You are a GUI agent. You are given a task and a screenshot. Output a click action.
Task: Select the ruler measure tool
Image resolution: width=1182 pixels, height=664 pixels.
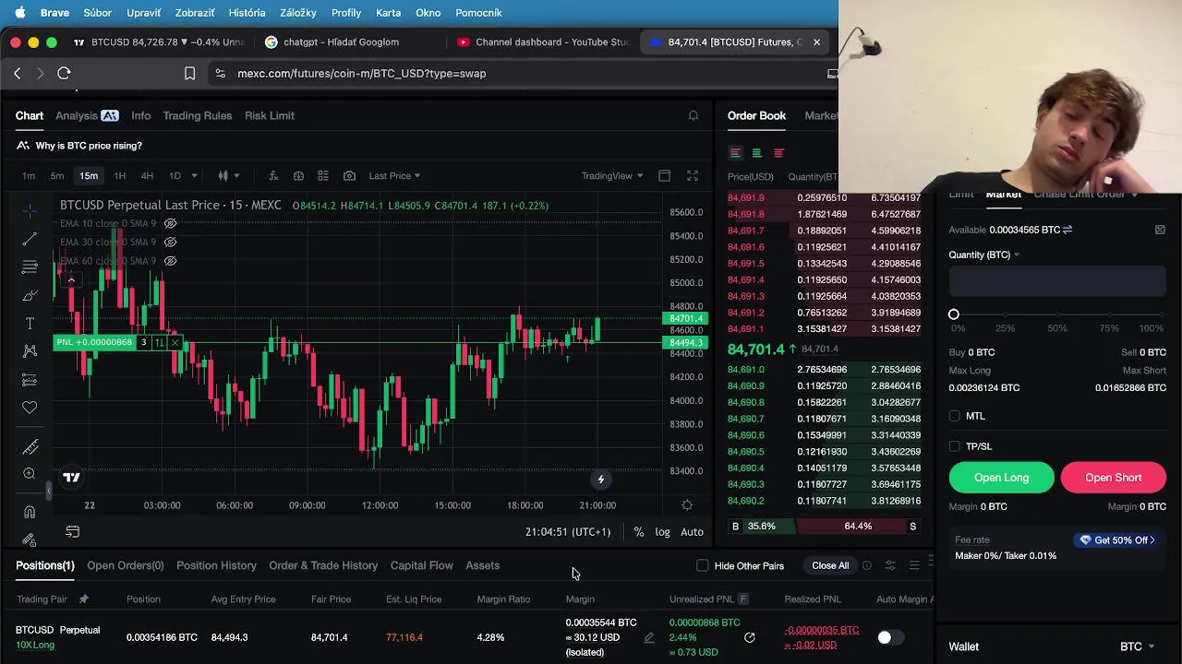tap(30, 447)
